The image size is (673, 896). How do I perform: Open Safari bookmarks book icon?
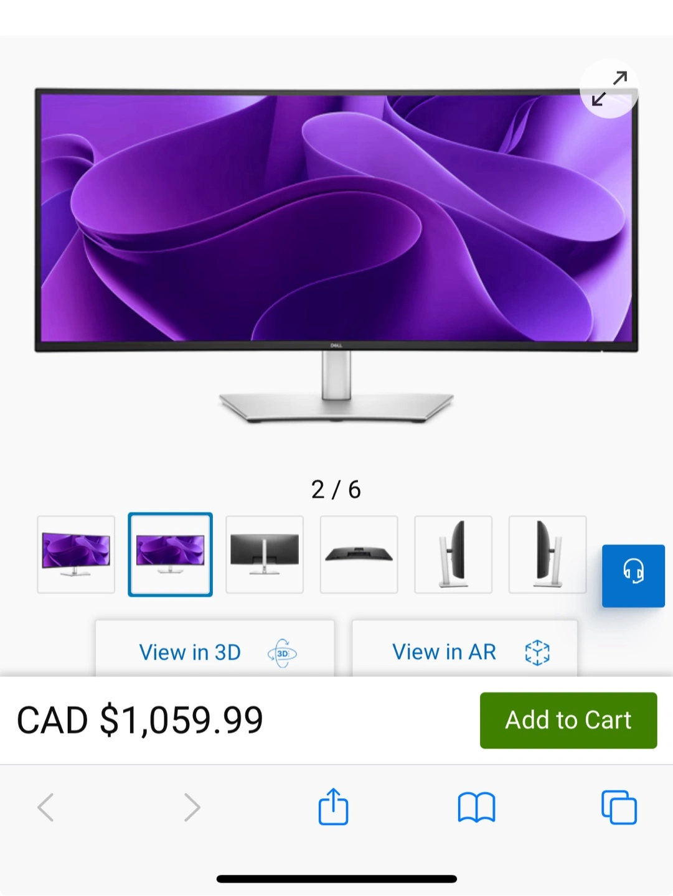[476, 808]
